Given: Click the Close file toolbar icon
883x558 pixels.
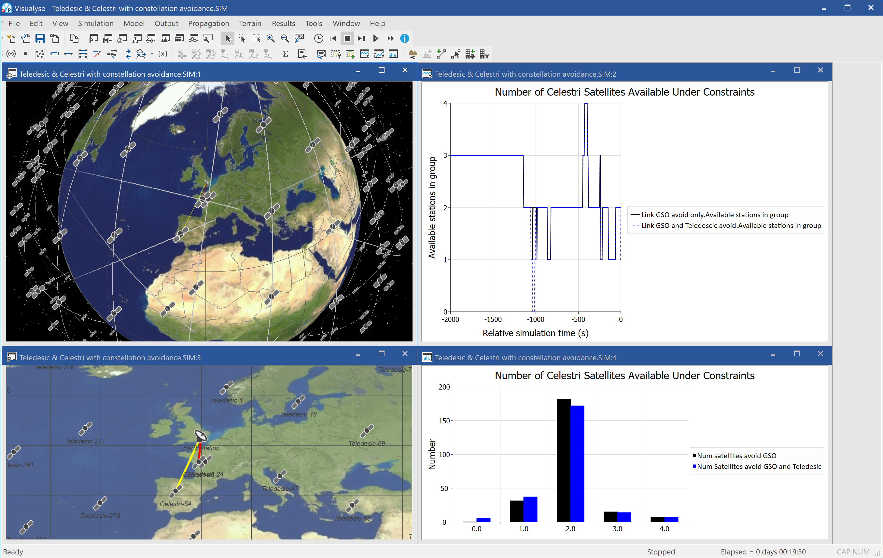Looking at the screenshot, I should 55,38.
